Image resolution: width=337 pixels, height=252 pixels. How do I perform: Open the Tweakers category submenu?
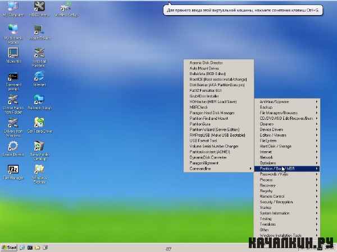pyautogui.click(x=287, y=224)
